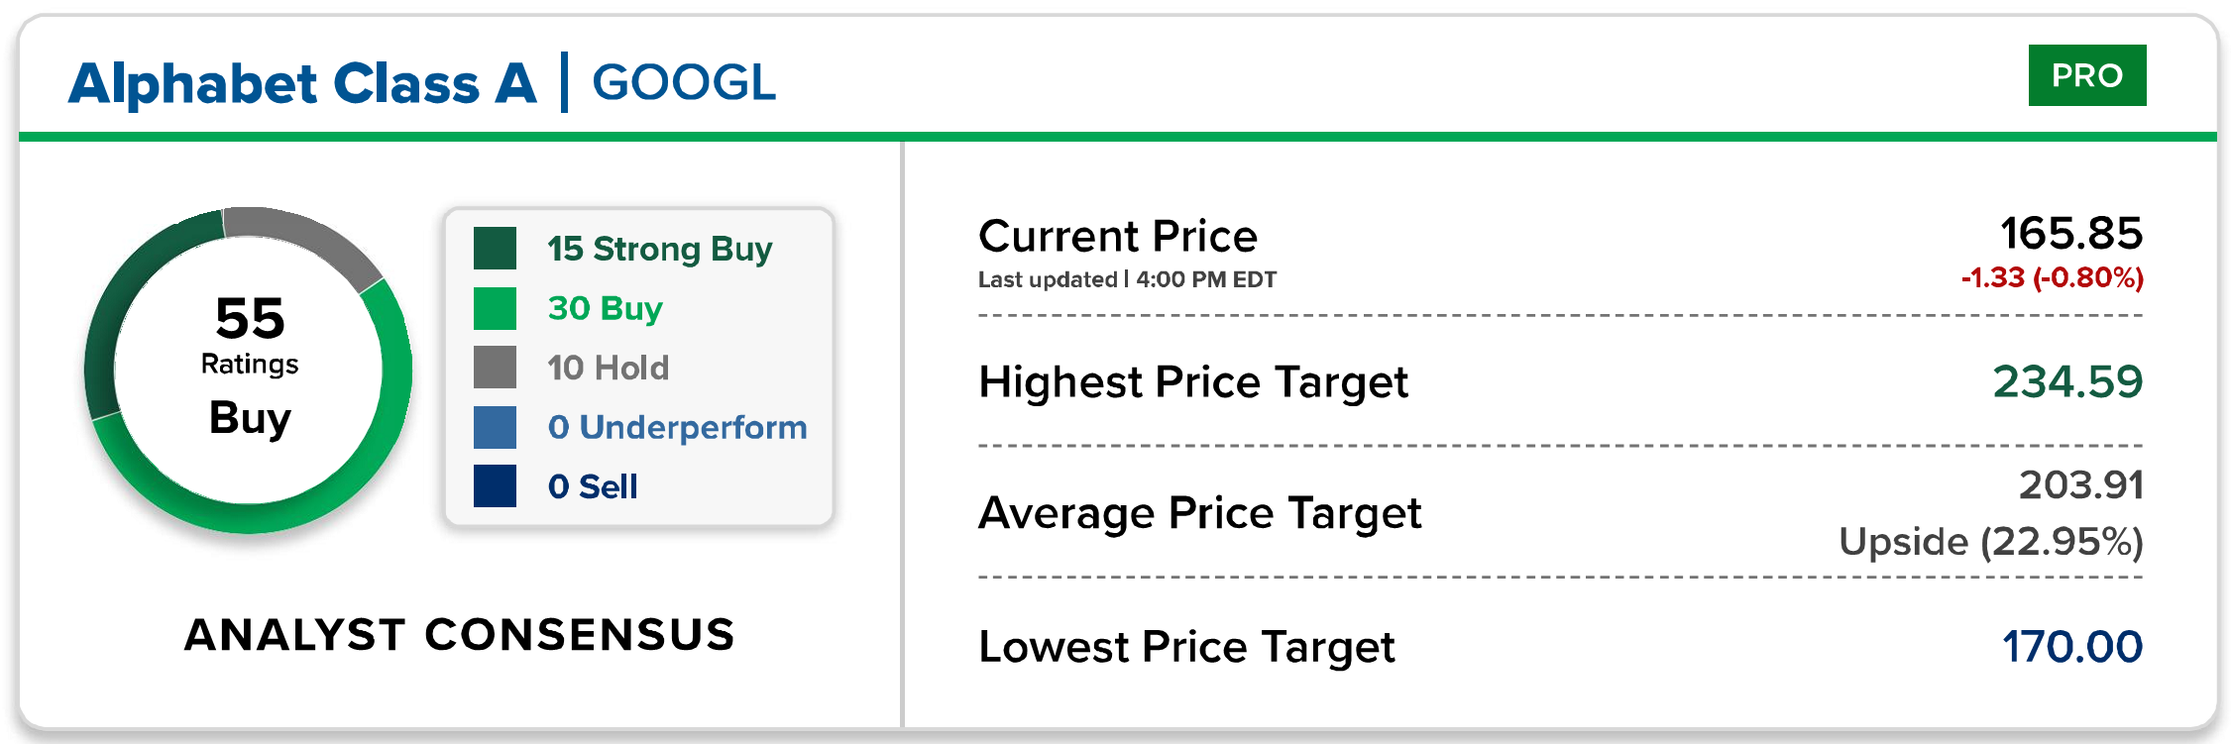The width and height of the screenshot is (2231, 744).
Task: Click the Analyst Consensus heading
Action: 460,635
